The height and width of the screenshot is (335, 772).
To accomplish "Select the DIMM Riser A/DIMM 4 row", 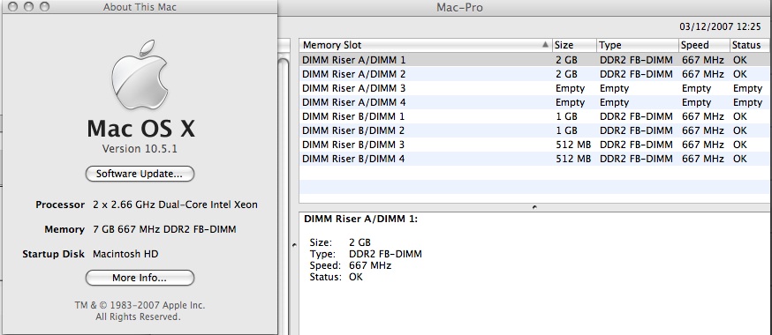I will (535, 102).
